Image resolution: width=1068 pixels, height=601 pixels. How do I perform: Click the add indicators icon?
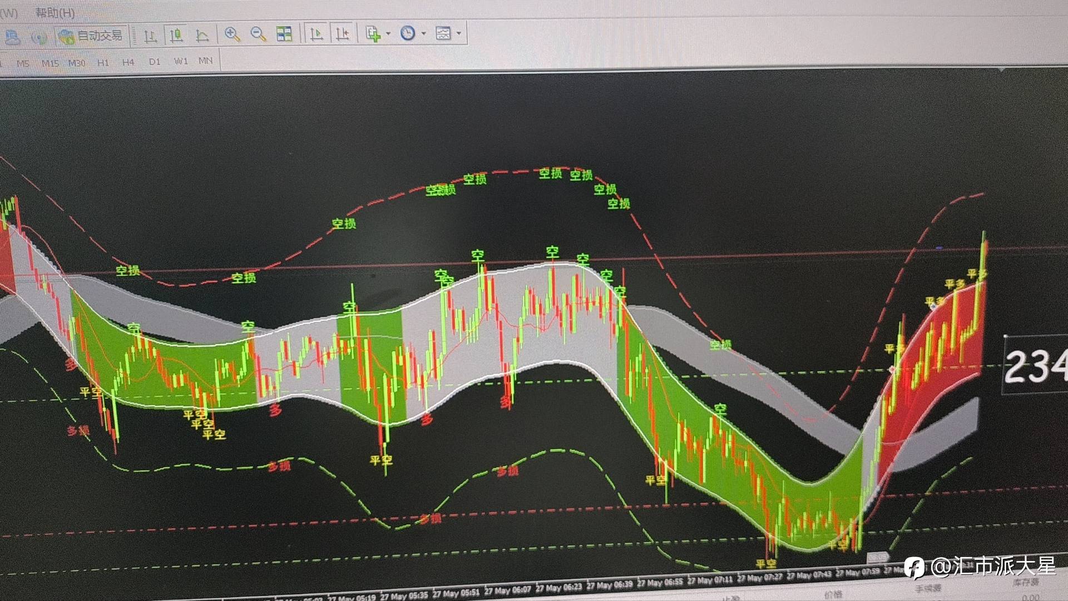(373, 34)
